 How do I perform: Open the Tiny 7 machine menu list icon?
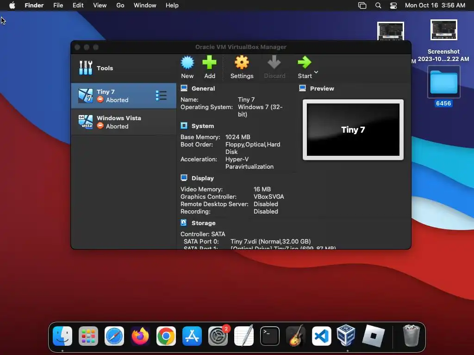point(161,95)
